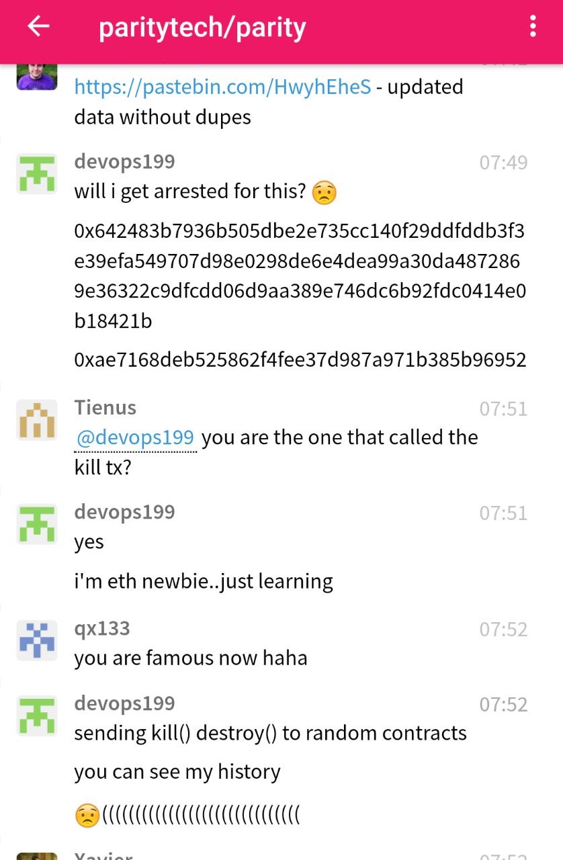Tap the @devops199 mention in Tienus's message
The width and height of the screenshot is (563, 860).
[x=135, y=438]
